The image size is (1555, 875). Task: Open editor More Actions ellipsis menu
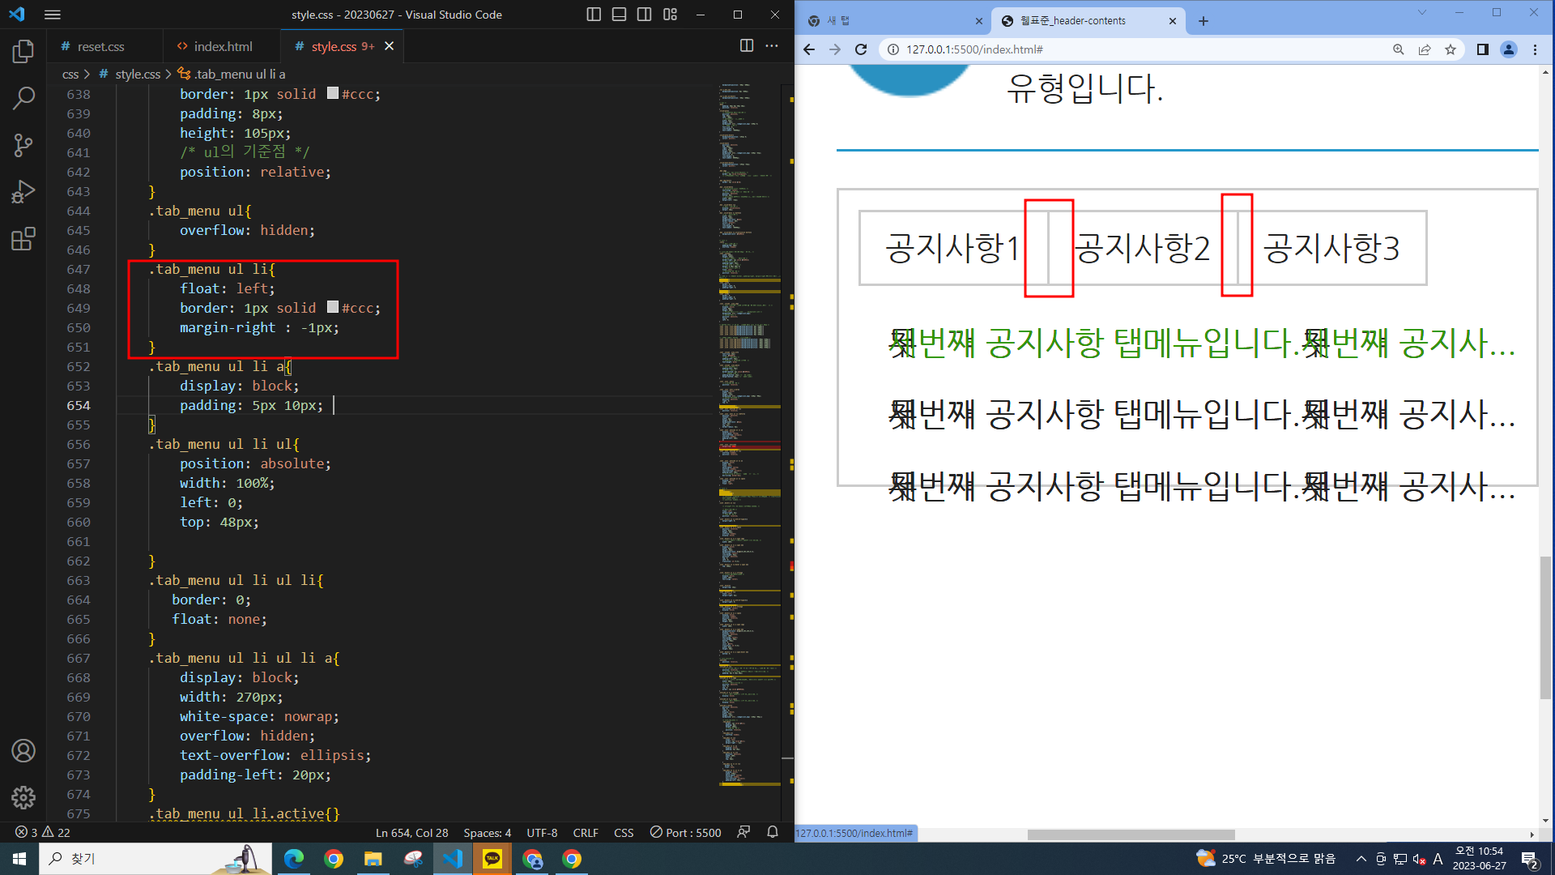(x=772, y=46)
